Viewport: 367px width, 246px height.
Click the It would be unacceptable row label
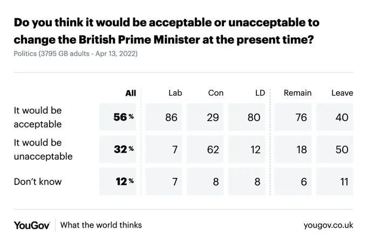click(x=43, y=149)
